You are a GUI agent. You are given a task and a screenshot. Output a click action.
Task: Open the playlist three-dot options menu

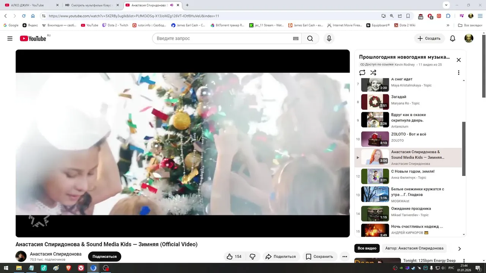pyautogui.click(x=458, y=72)
